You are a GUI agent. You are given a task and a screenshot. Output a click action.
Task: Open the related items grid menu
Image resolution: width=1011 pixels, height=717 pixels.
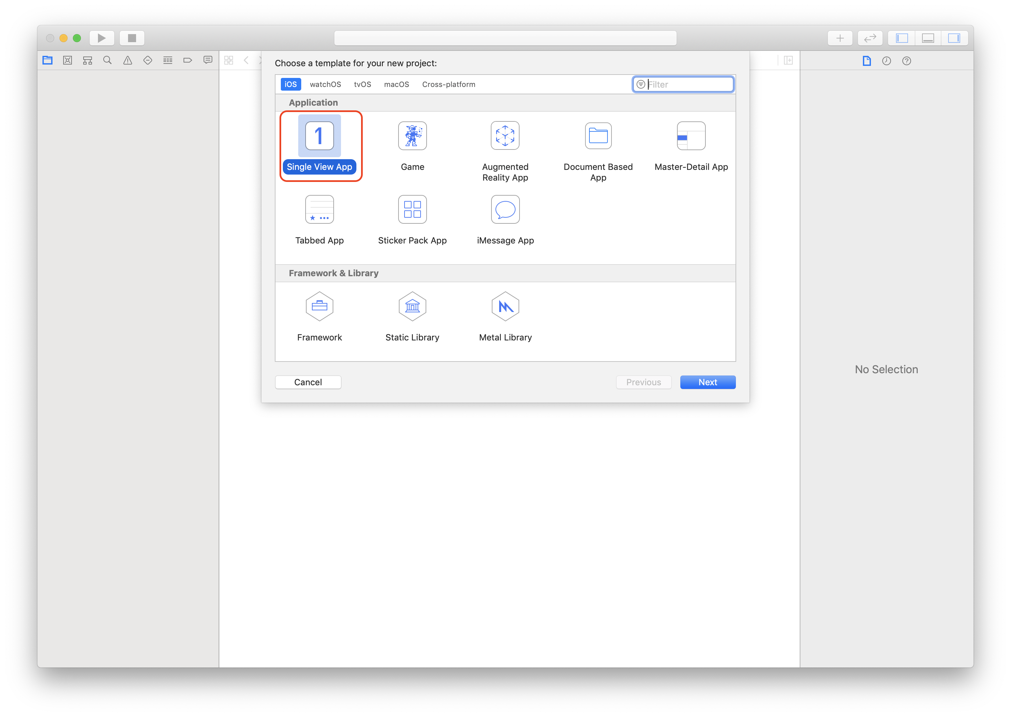click(x=229, y=61)
